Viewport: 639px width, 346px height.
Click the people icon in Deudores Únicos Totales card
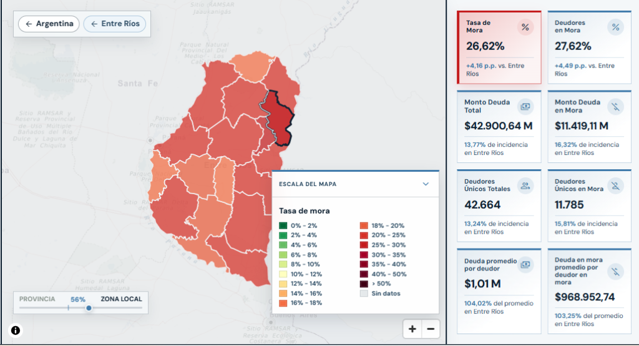coord(525,186)
